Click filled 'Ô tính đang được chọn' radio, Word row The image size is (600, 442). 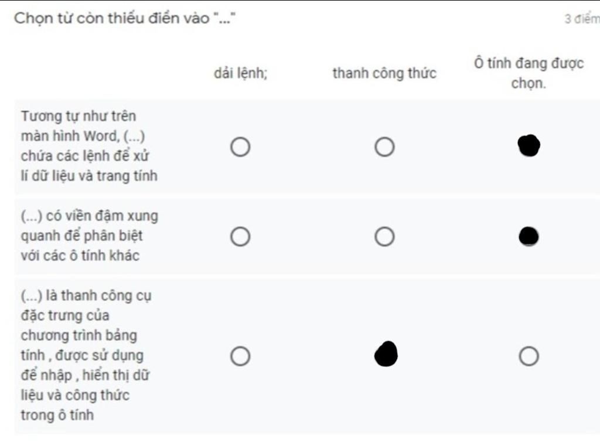point(529,146)
